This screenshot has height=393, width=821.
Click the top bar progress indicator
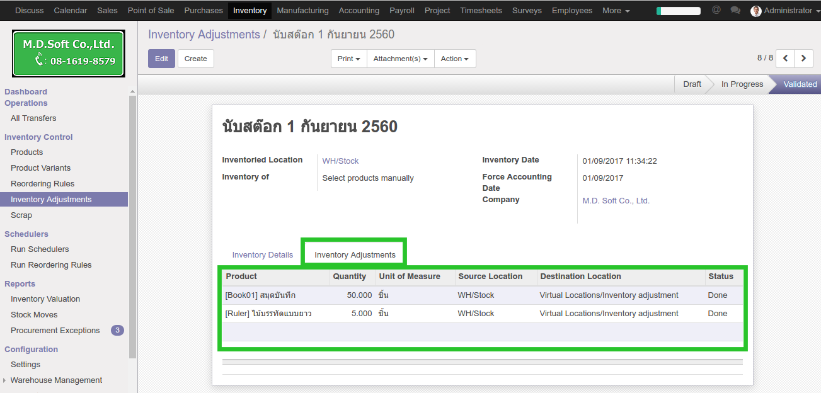tap(678, 11)
